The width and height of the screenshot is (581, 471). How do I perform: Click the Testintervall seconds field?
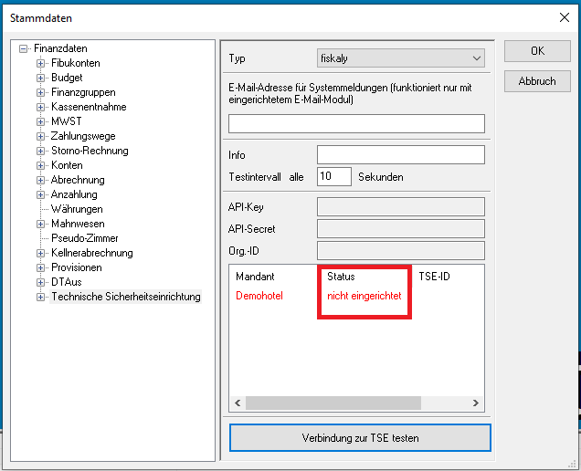(x=333, y=177)
